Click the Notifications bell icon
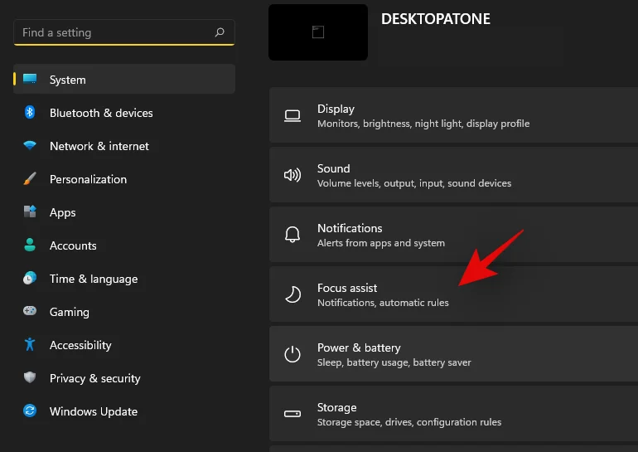Image resolution: width=638 pixels, height=452 pixels. [292, 235]
